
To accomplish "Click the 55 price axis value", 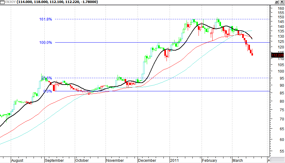I will (282, 151).
